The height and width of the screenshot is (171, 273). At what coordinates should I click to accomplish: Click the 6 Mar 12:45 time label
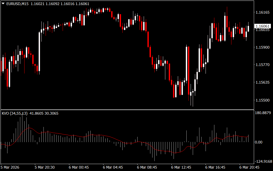click(x=181, y=167)
